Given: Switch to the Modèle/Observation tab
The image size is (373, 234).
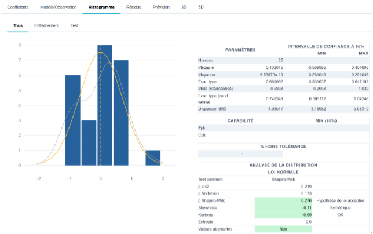Looking at the screenshot, I should coord(58,7).
